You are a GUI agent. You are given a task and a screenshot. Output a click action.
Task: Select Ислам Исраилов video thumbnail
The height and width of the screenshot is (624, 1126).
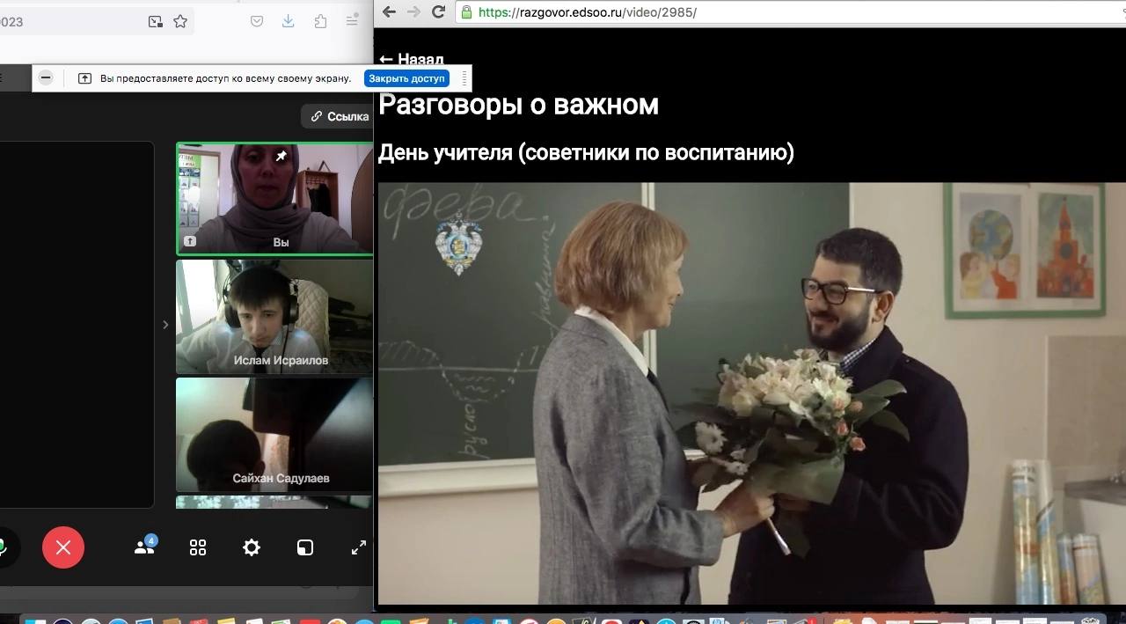click(x=274, y=317)
